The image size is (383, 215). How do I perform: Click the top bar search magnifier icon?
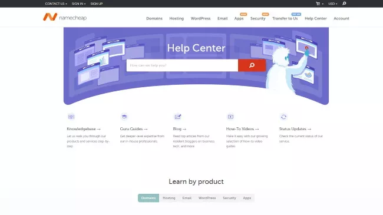coord(344,4)
